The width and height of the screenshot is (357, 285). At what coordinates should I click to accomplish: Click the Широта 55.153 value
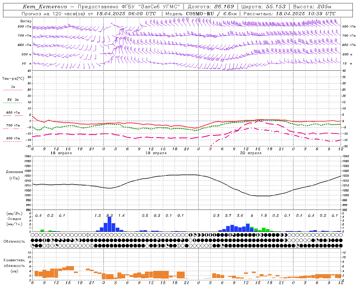[276, 7]
